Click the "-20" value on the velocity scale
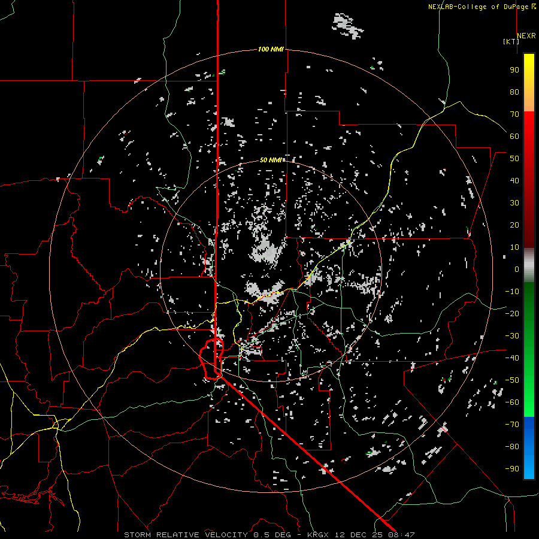Image resolution: width=539 pixels, height=539 pixels. click(x=512, y=313)
